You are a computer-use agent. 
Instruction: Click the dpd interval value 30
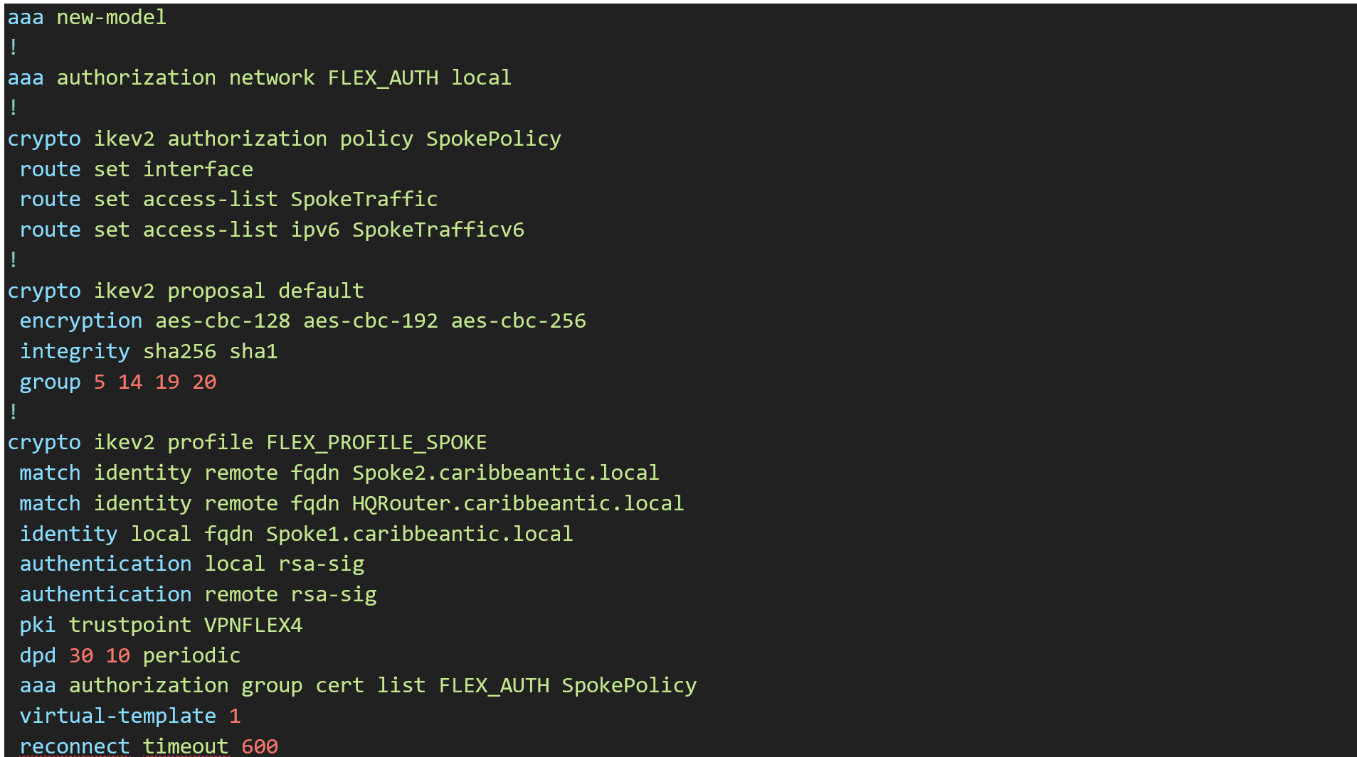[x=81, y=655]
